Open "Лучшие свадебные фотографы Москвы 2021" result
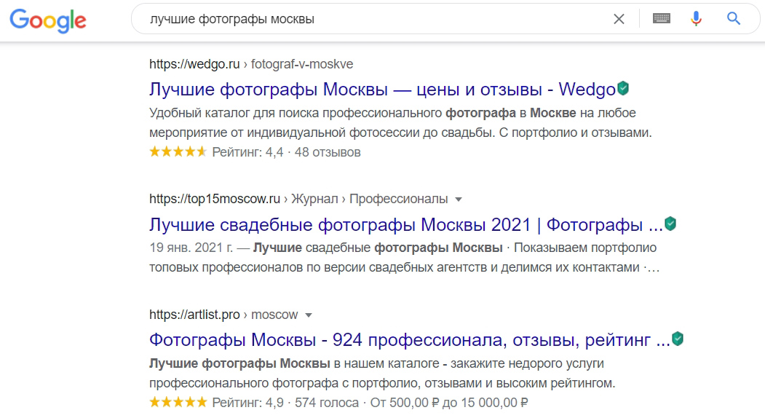This screenshot has height=418, width=765. coord(405,224)
